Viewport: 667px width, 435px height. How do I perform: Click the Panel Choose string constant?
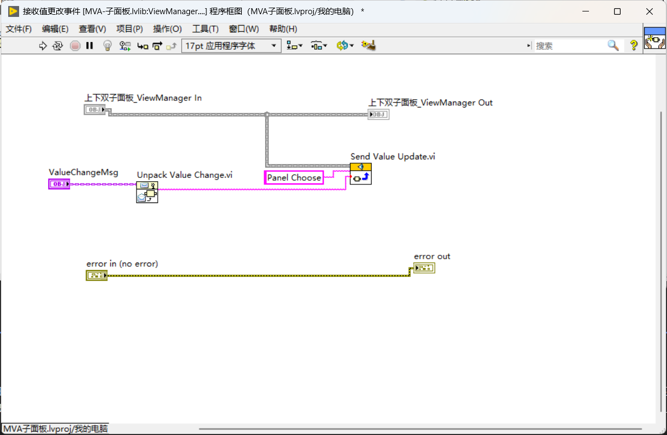coord(294,177)
